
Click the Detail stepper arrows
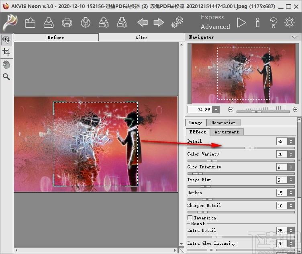pyautogui.click(x=291, y=141)
